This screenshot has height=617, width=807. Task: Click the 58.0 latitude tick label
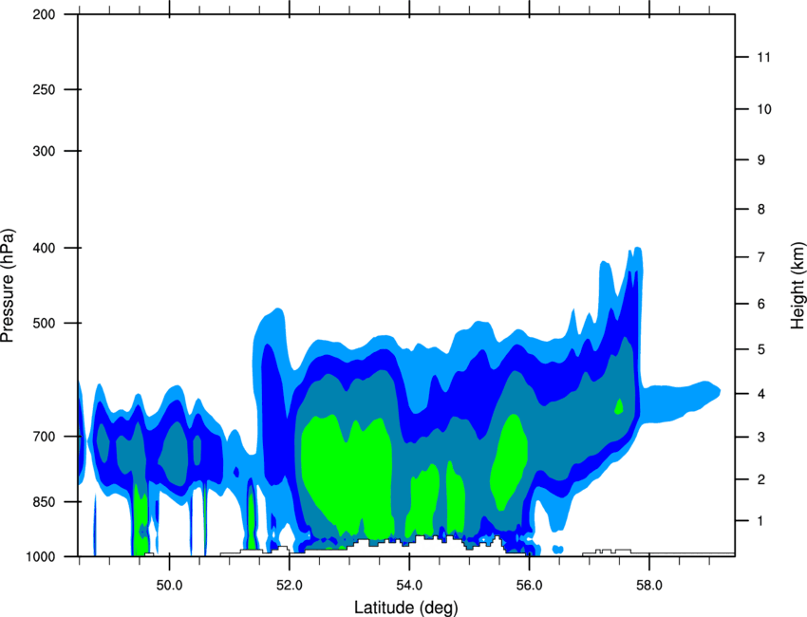pos(649,586)
